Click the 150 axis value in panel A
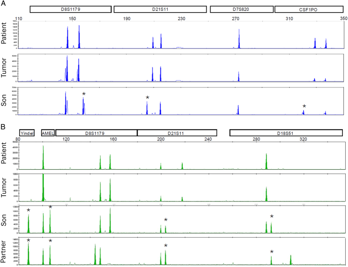348x267 pixels. (72, 19)
